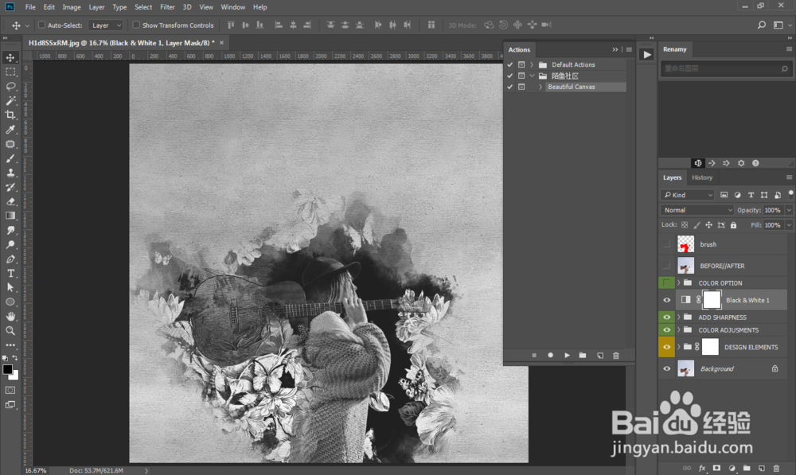Select the Rectangular Marquee tool

[10, 72]
